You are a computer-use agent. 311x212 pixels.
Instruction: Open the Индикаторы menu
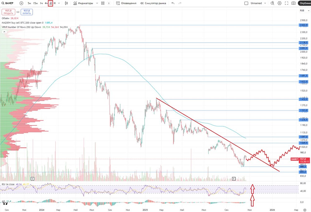tap(85, 3)
